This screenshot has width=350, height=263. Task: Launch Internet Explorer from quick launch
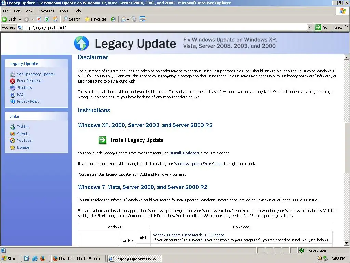pos(35,259)
